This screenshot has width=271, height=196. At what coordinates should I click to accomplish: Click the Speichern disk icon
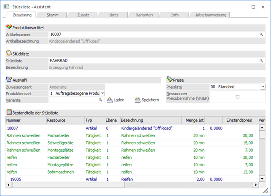[x=137, y=100]
